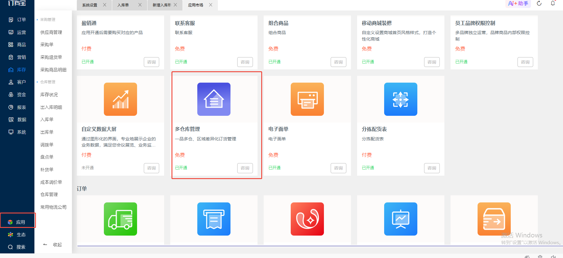Open 常用物流公司 submenu item
Screen dimensions: 563x258
(x=53, y=207)
